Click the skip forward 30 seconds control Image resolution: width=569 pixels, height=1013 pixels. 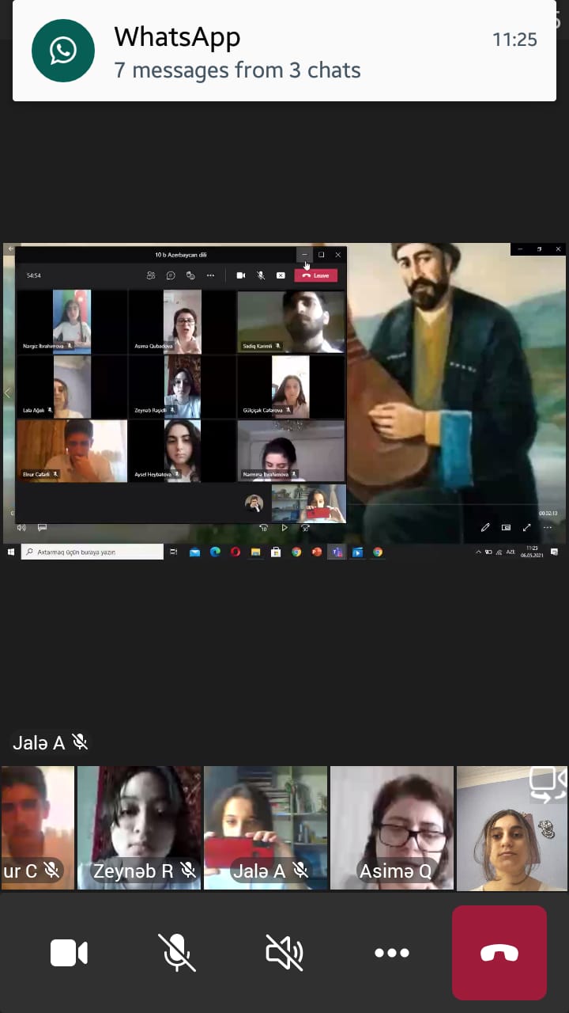click(305, 528)
